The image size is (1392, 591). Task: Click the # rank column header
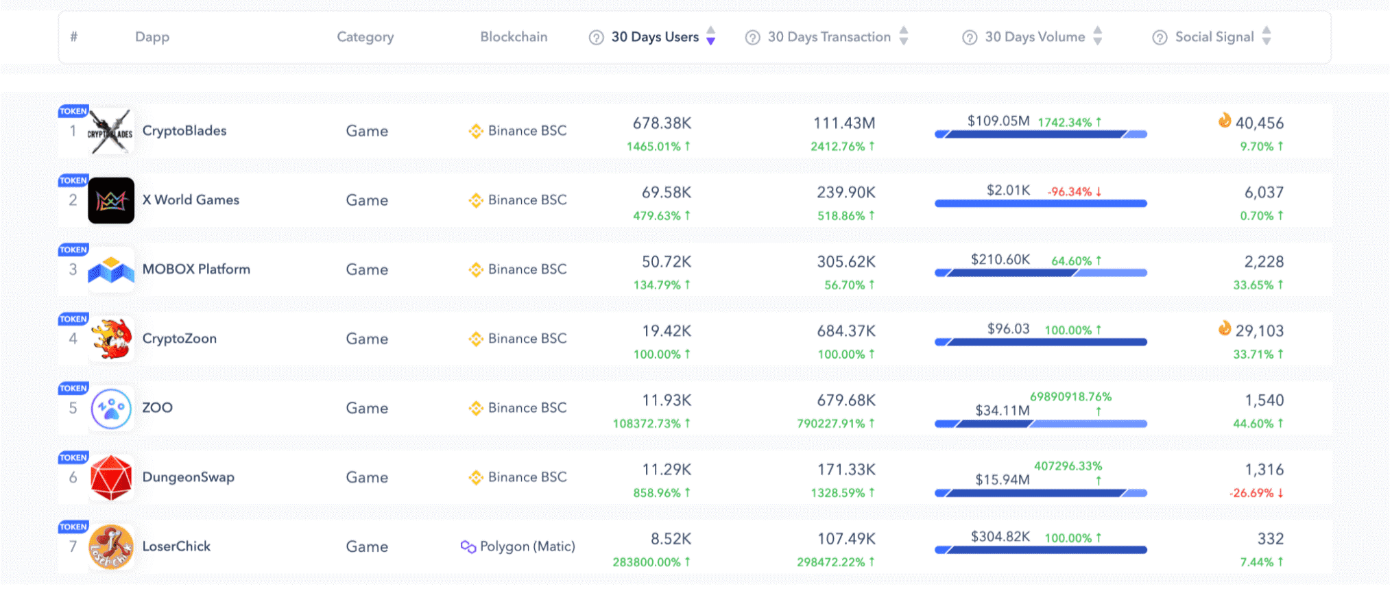tap(73, 37)
